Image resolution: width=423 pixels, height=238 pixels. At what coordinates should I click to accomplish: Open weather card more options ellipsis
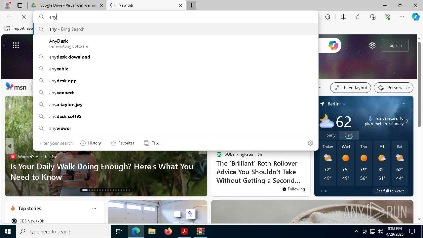point(404,104)
